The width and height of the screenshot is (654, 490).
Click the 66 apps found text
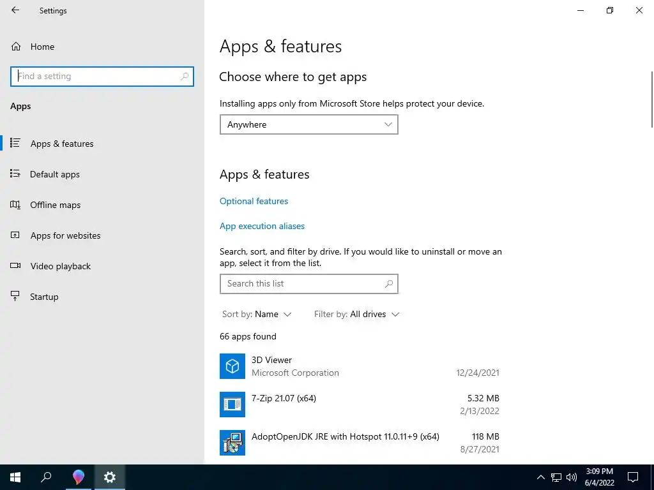coord(248,336)
